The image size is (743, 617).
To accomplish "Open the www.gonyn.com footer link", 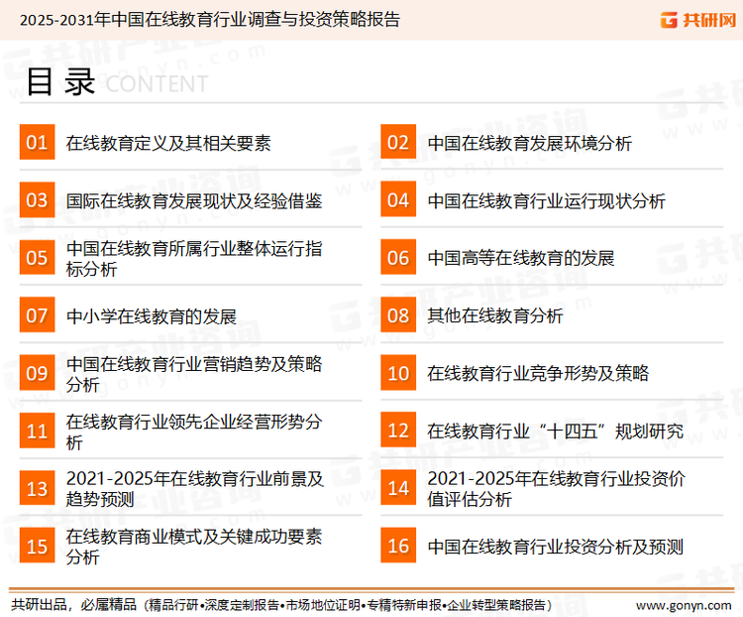I will pyautogui.click(x=684, y=605).
